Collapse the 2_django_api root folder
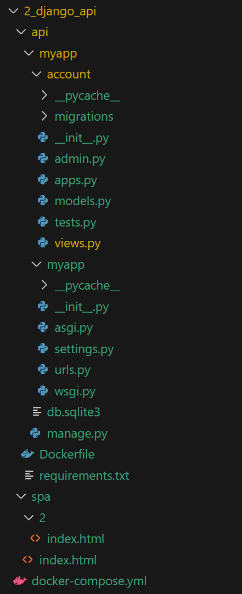 13,11
